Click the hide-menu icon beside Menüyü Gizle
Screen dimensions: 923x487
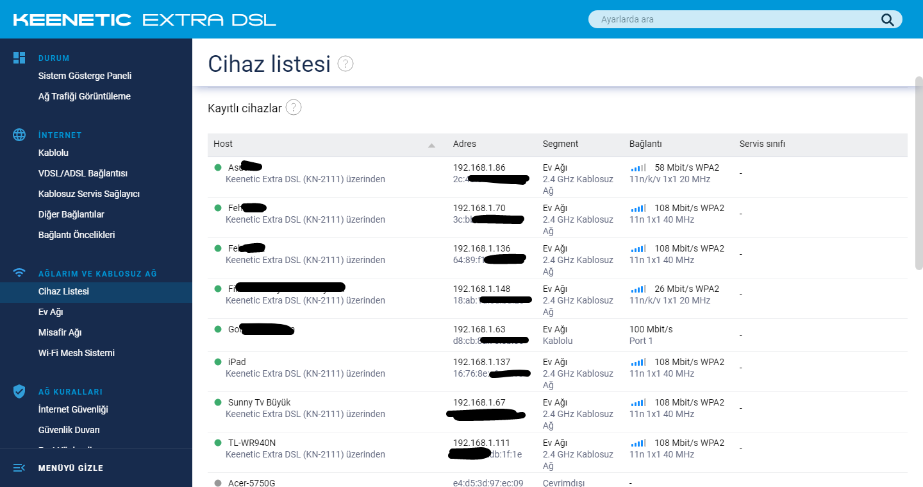(19, 468)
